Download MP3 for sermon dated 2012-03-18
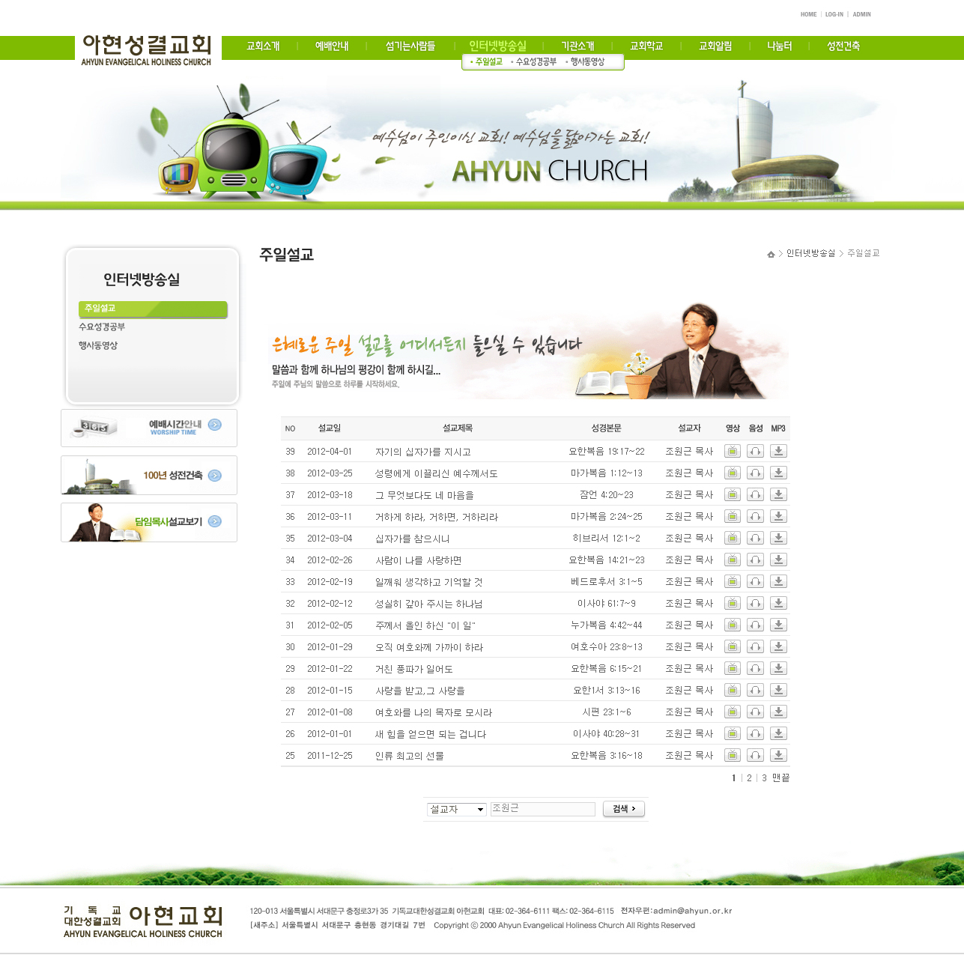This screenshot has height=958, width=964. 778,494
